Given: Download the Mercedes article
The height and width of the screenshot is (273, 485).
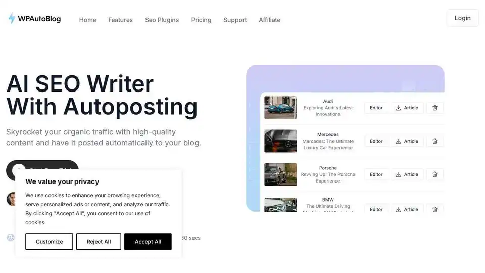Looking at the screenshot, I should [x=407, y=141].
